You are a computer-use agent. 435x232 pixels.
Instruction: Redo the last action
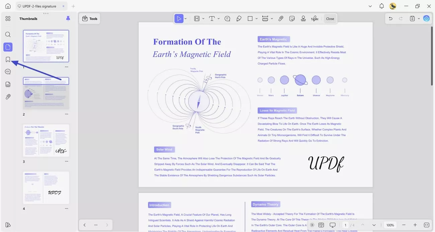point(401,19)
